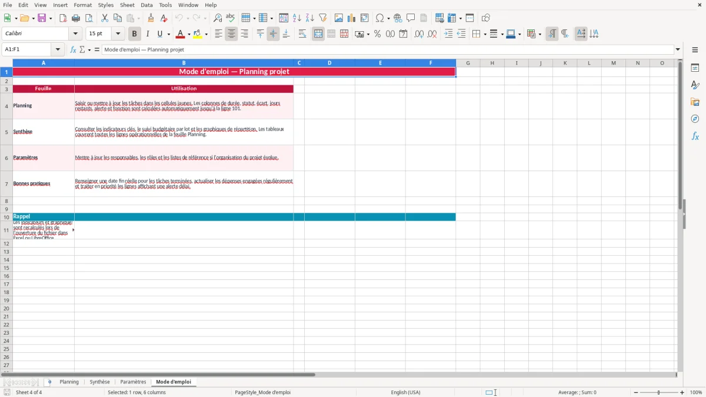The width and height of the screenshot is (706, 397).
Task: Open the Function Wizard beside the Name Box
Action: coord(73,50)
